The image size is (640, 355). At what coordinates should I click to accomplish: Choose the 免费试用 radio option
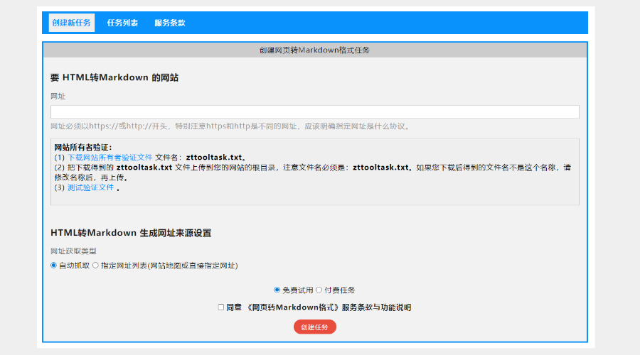pos(277,290)
